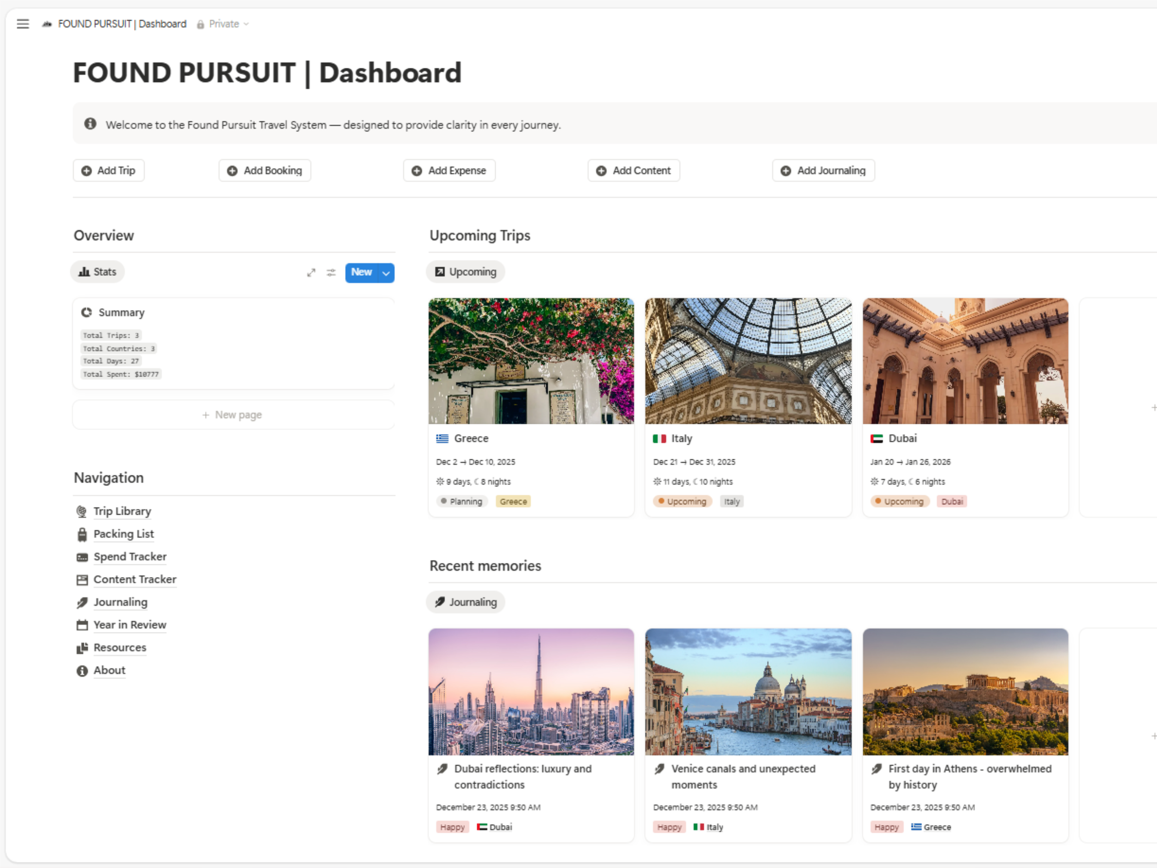Open the sidebar hamburger menu

23,24
